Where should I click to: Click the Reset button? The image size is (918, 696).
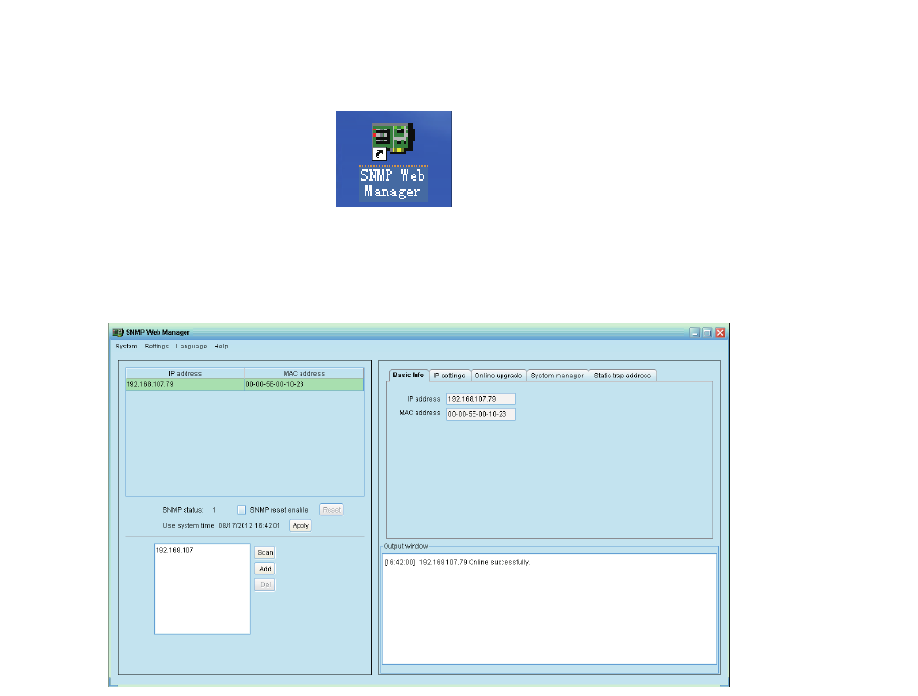(331, 510)
